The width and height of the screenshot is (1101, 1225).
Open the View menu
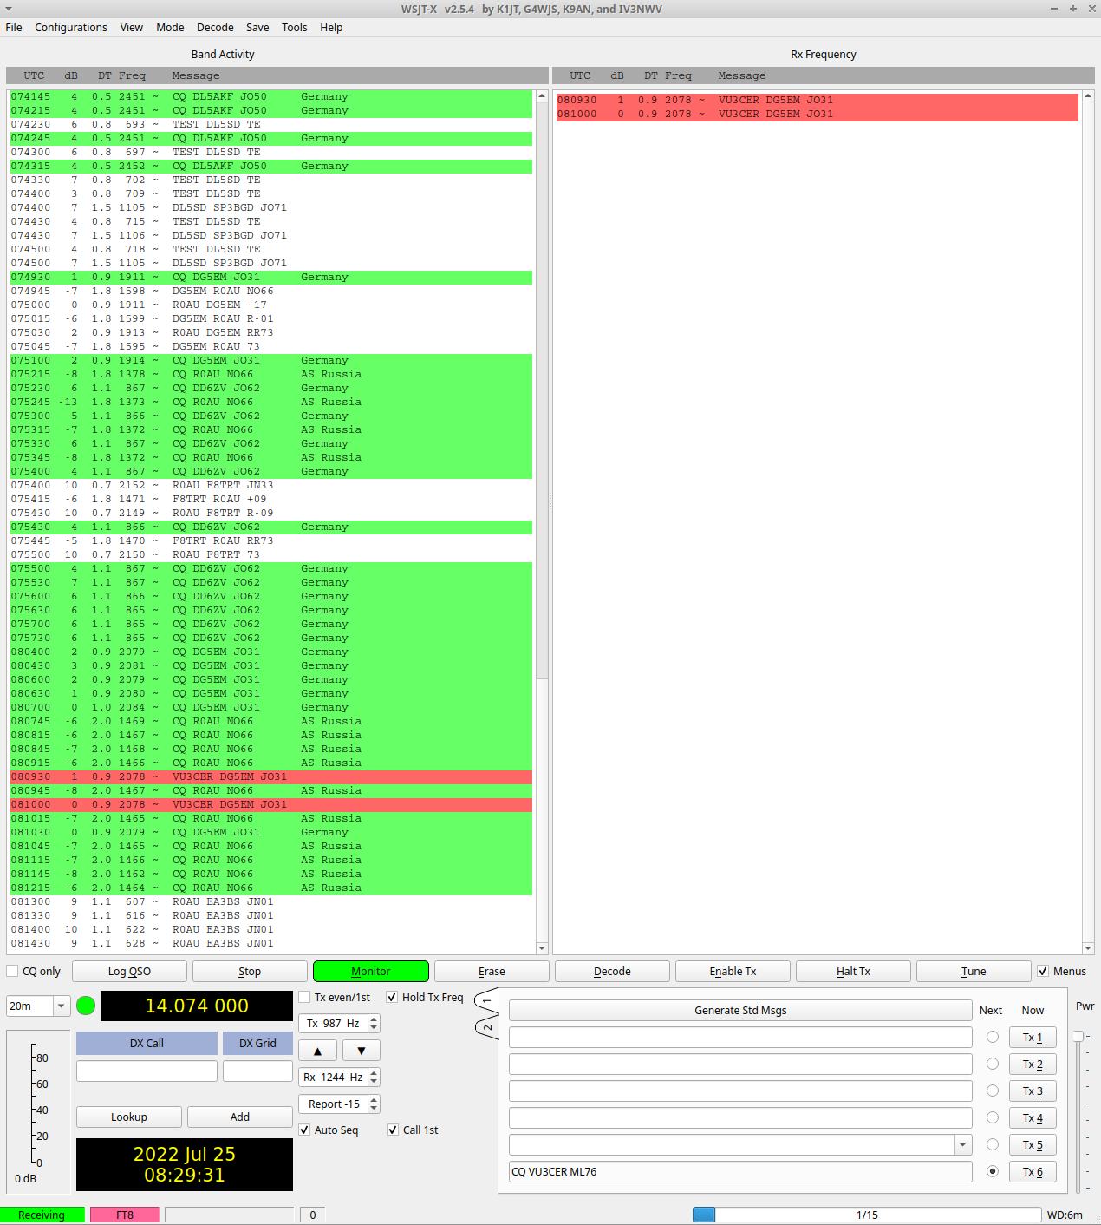click(x=132, y=27)
